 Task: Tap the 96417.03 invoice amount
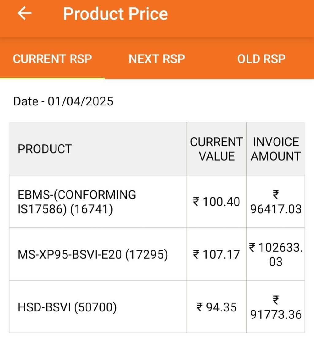(276, 209)
